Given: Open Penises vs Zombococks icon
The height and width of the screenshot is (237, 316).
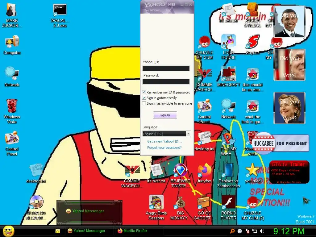Looking at the screenshot, I should coord(228,175).
